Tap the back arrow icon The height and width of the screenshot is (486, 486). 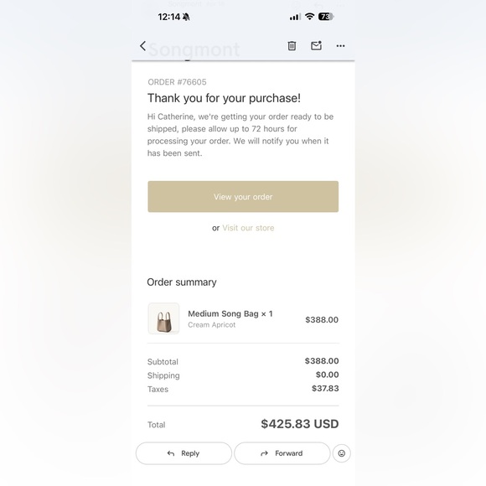[142, 46]
